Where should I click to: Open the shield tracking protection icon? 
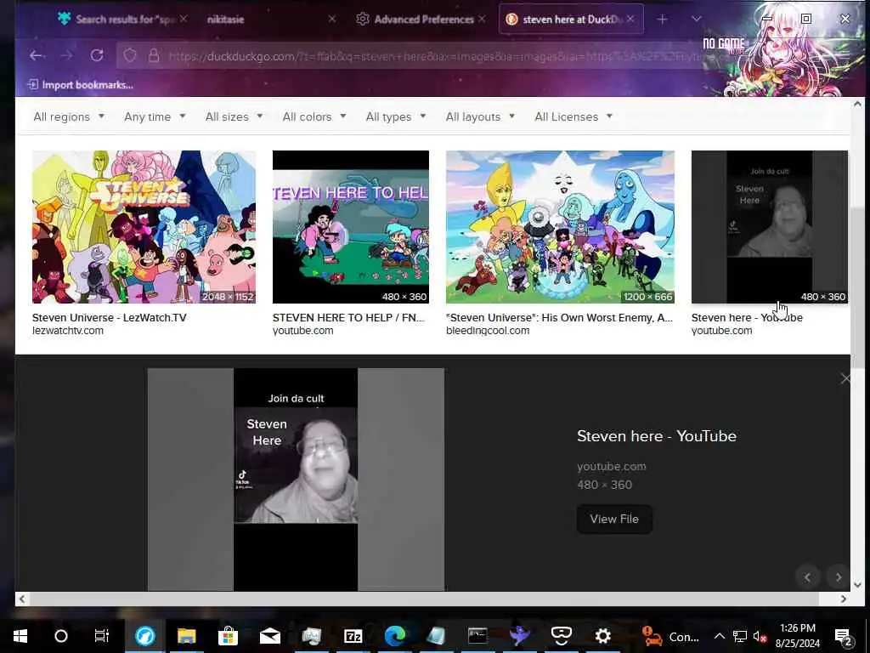tap(130, 55)
